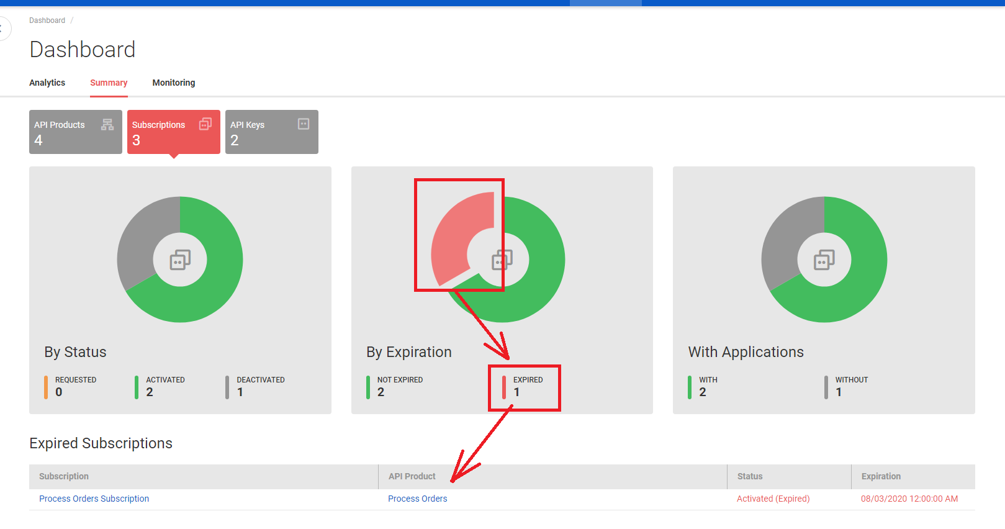Open the Analytics tab

click(x=47, y=83)
